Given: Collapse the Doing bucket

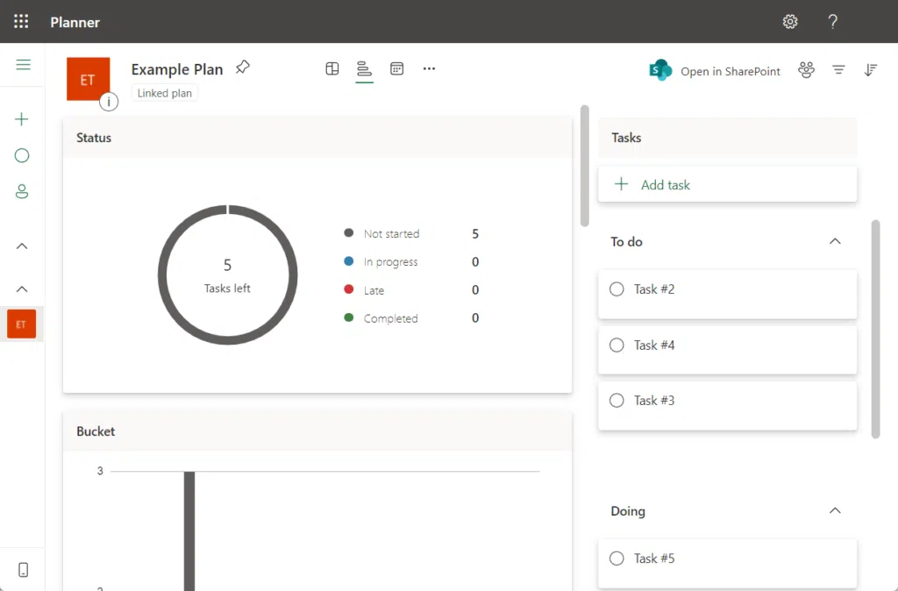Looking at the screenshot, I should tap(835, 510).
